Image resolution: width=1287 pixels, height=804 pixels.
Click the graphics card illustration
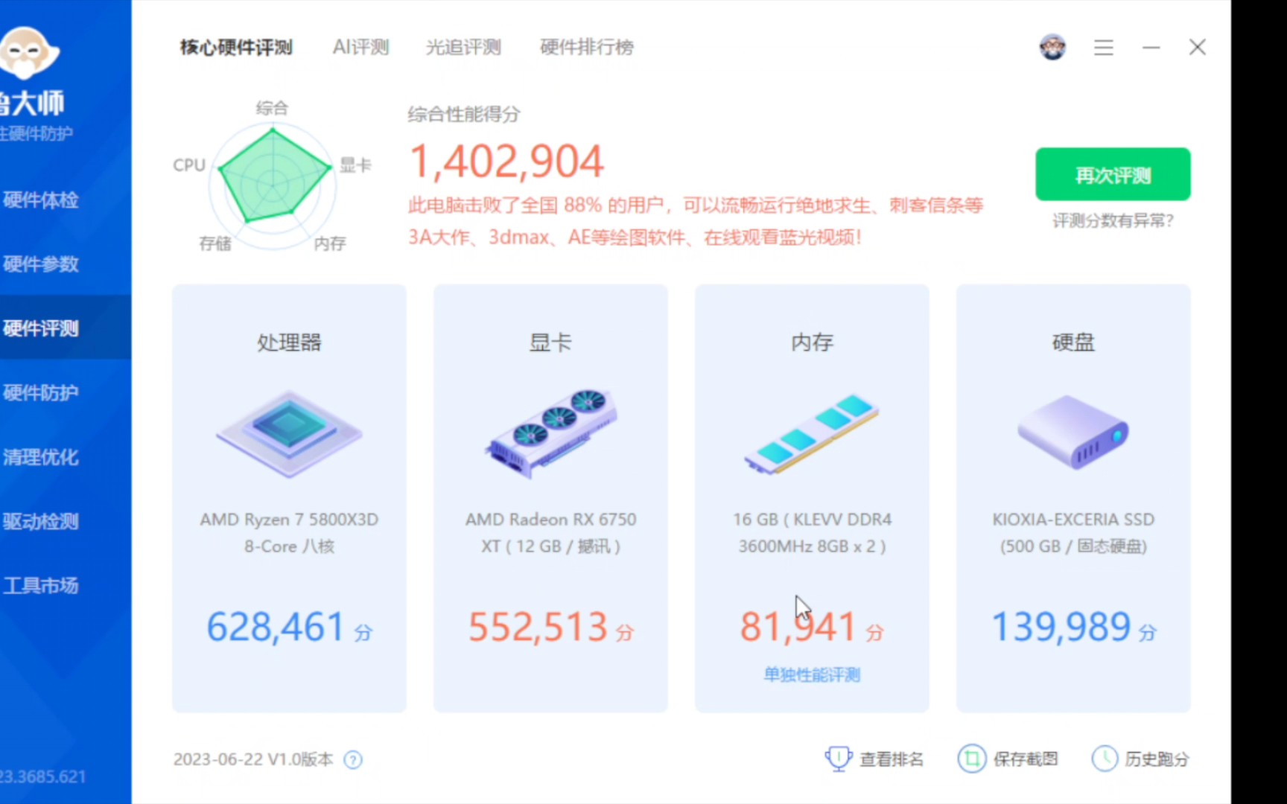pyautogui.click(x=551, y=433)
